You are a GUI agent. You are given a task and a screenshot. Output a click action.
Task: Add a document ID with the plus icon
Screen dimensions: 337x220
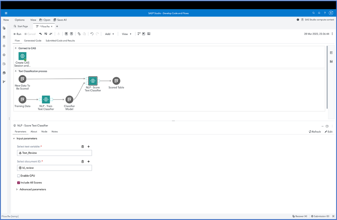(88, 162)
